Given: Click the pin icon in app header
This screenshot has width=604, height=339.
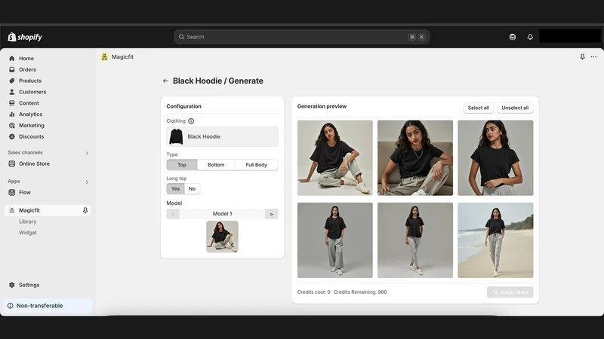Looking at the screenshot, I should point(582,57).
